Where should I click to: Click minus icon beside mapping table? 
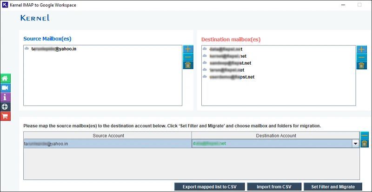[x=365, y=135]
